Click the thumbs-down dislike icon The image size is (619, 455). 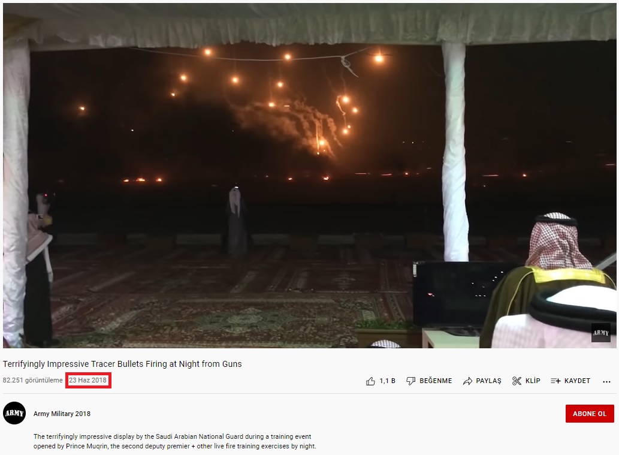[411, 381]
